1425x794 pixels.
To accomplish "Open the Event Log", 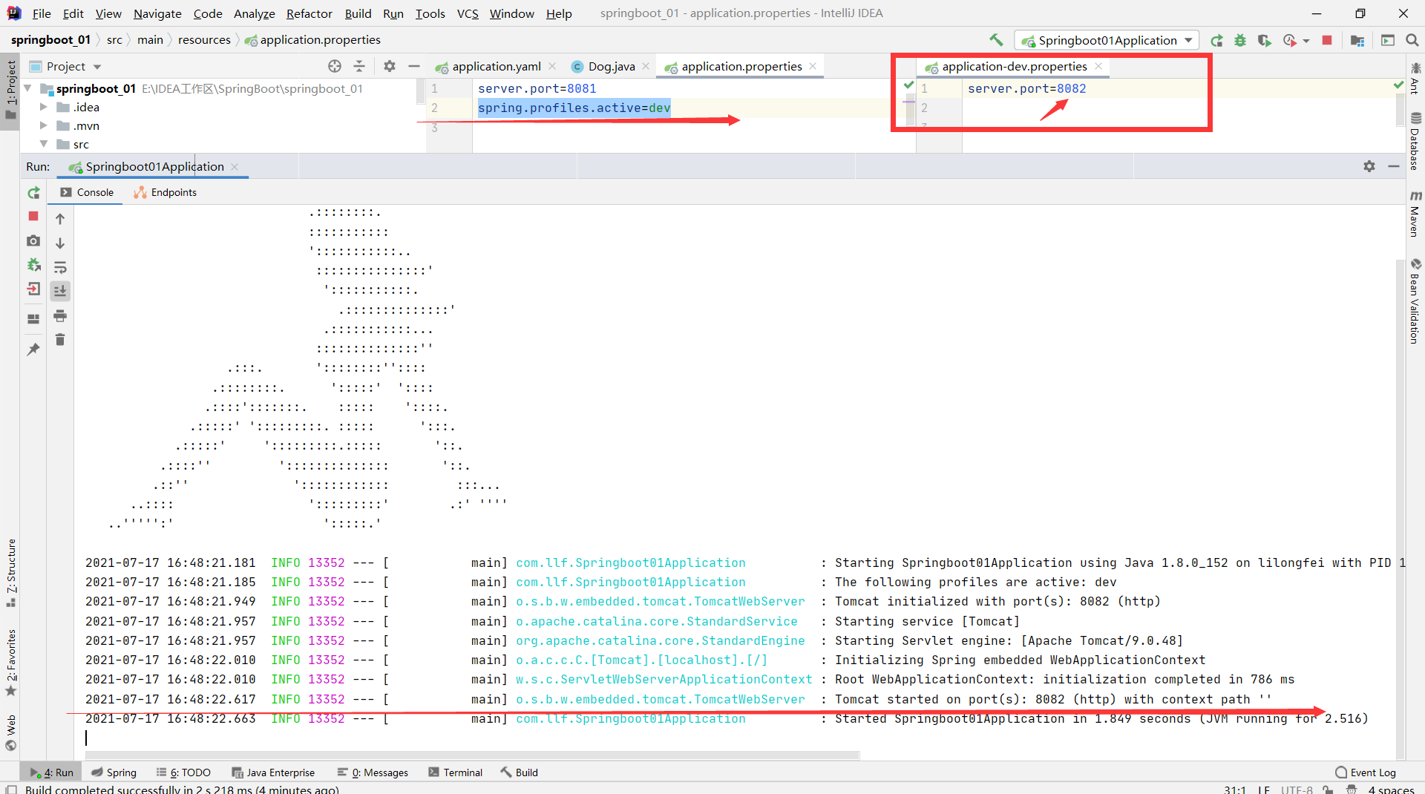I will click(1365, 772).
